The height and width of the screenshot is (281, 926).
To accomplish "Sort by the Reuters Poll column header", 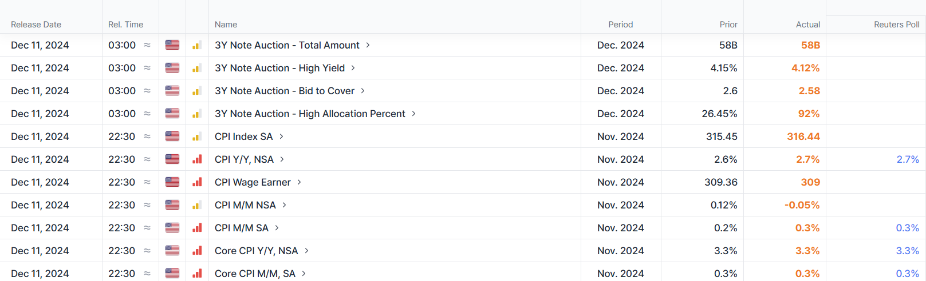I will click(x=896, y=25).
